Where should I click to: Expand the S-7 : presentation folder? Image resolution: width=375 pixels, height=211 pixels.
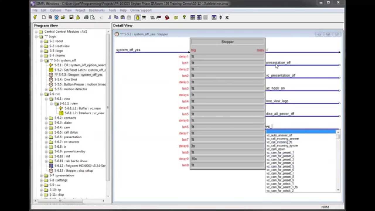click(x=41, y=176)
